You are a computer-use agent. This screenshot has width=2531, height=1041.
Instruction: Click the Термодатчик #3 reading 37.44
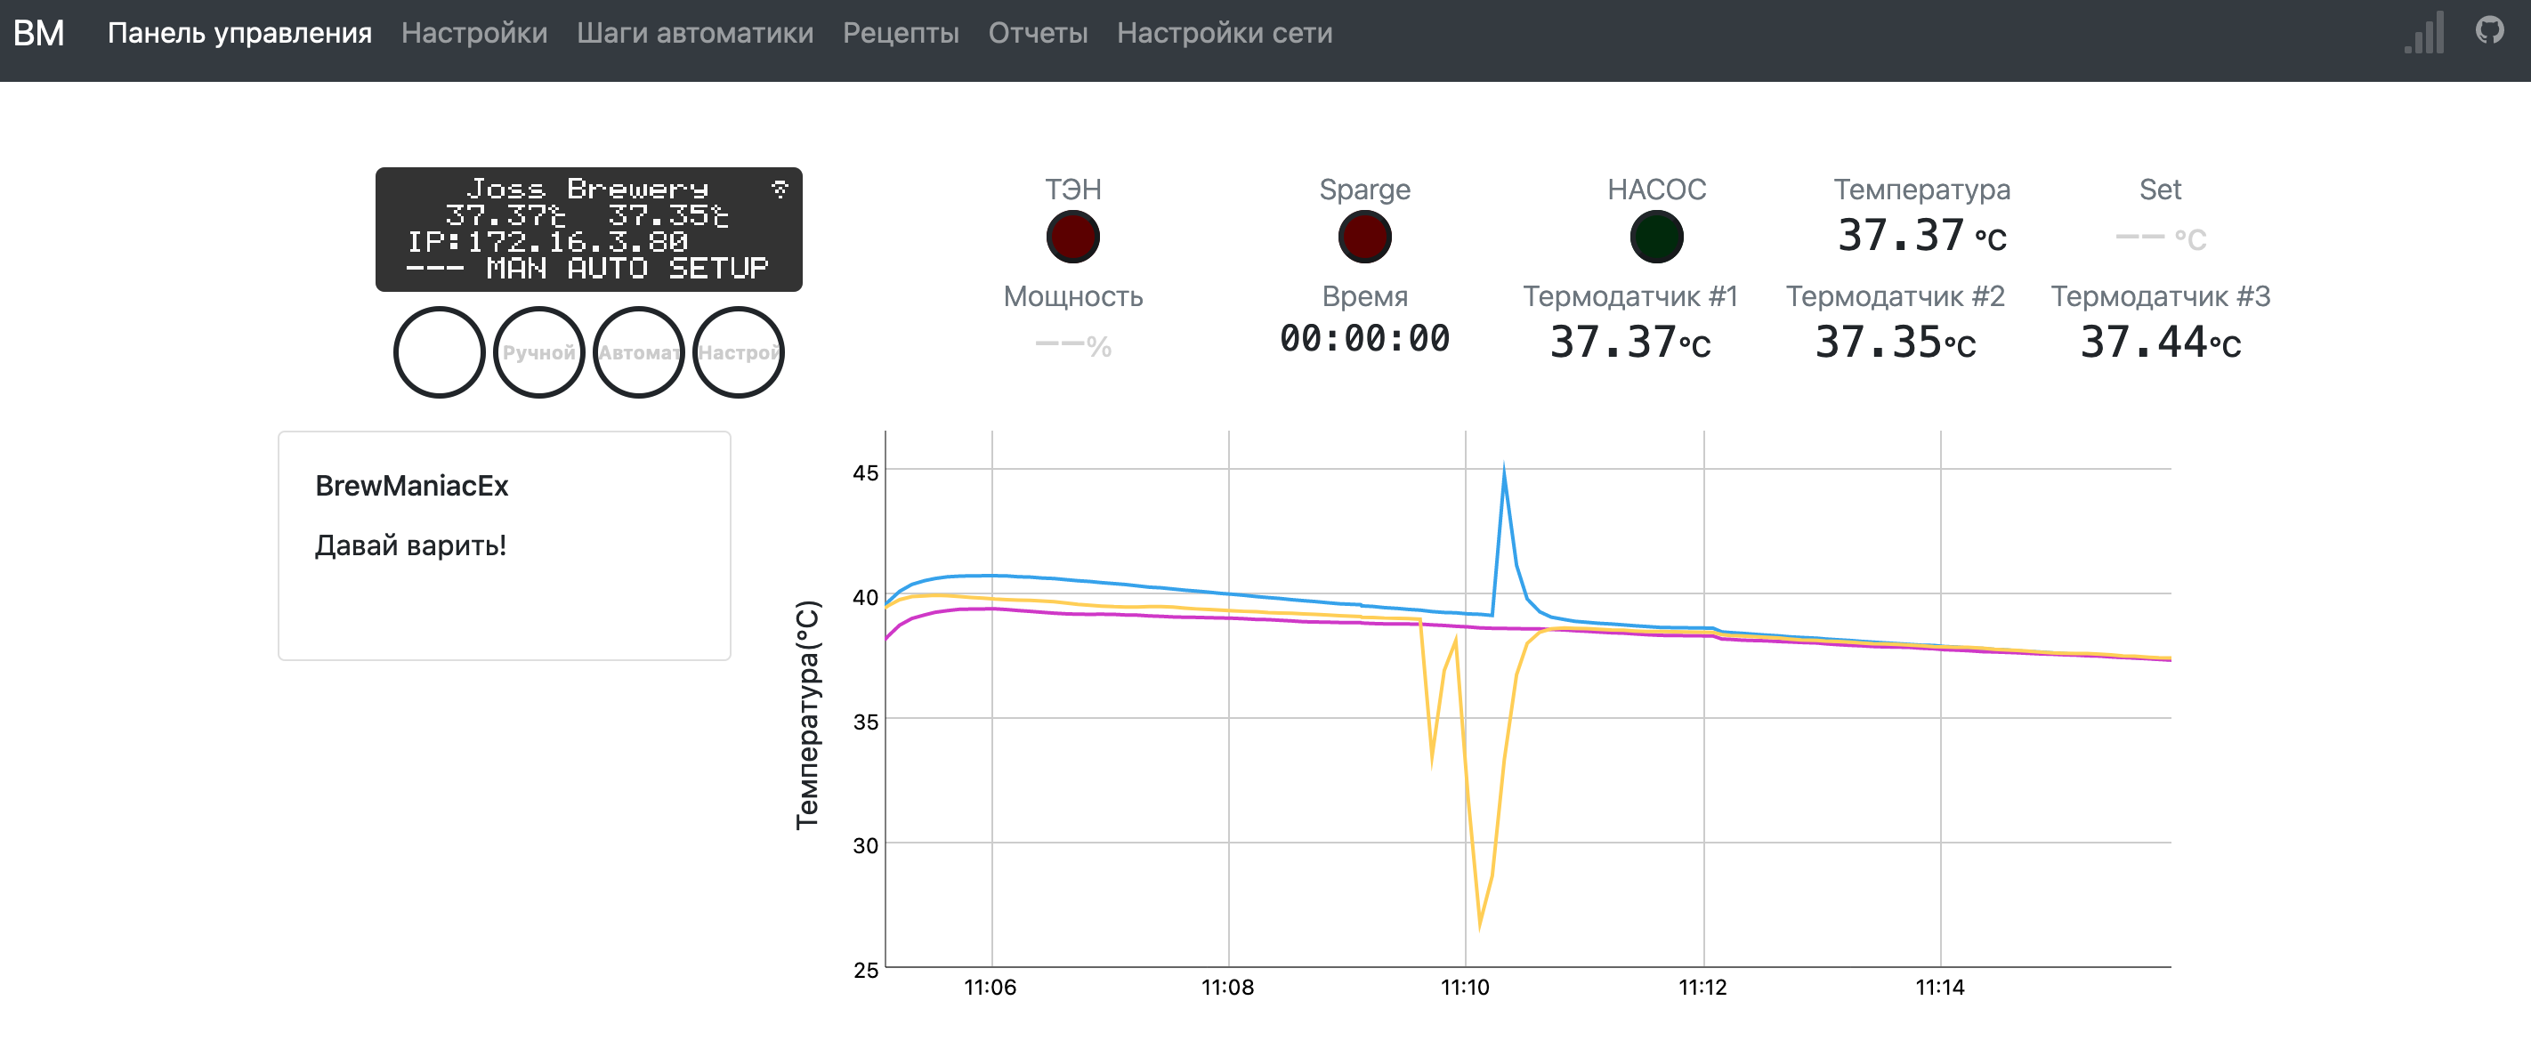coord(2161,342)
